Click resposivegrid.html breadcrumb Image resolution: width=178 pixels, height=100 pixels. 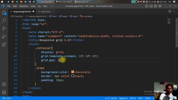point(37,16)
